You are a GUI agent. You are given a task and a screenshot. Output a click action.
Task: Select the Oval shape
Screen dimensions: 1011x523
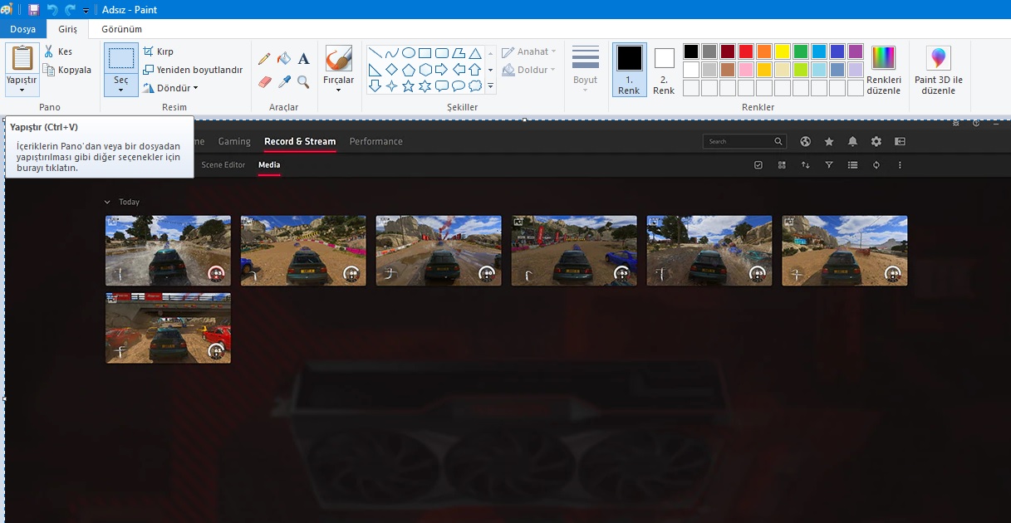(x=408, y=53)
